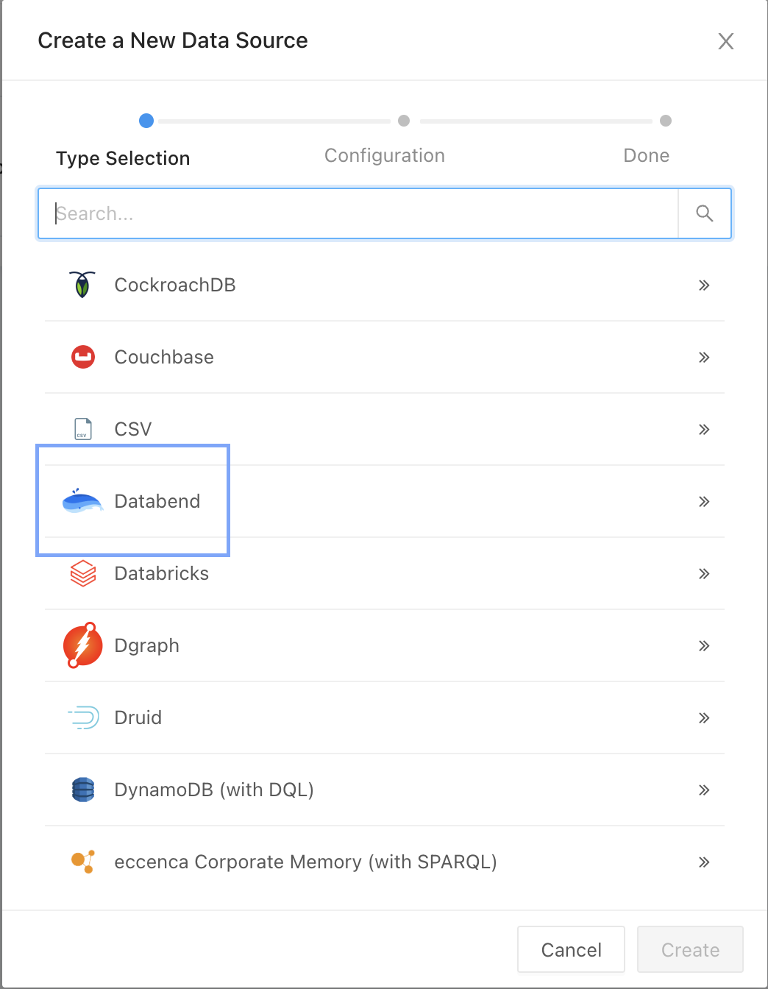This screenshot has width=768, height=989.
Task: Jump to the Done step dot
Action: point(666,121)
